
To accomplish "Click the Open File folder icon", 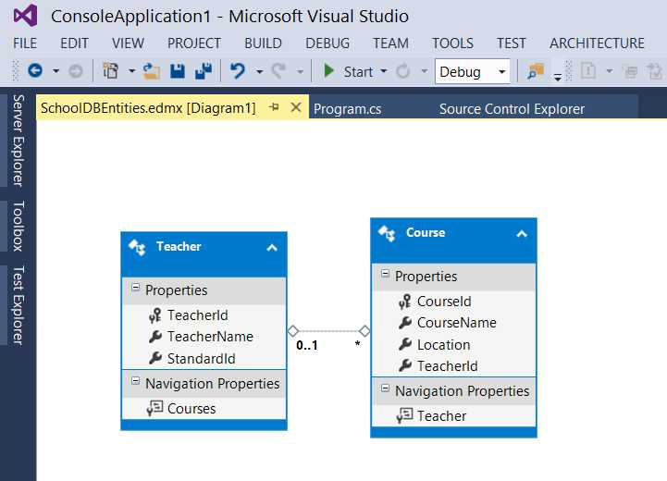I will [x=151, y=71].
